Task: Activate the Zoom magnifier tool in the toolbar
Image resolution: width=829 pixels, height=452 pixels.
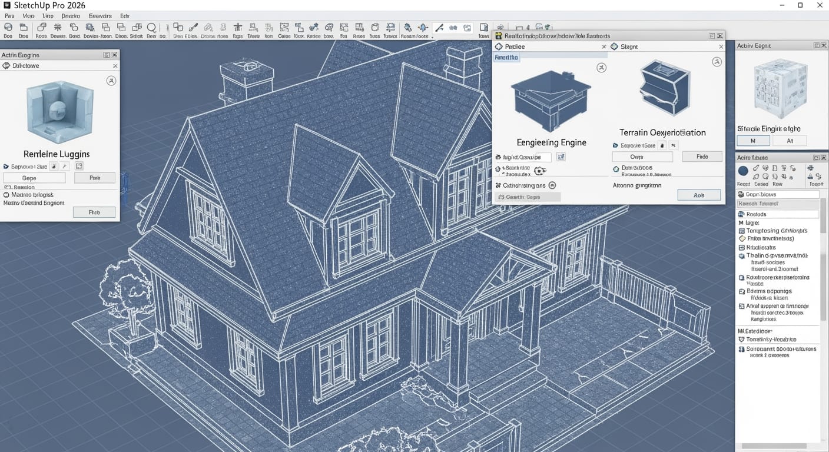Action: (x=152, y=28)
